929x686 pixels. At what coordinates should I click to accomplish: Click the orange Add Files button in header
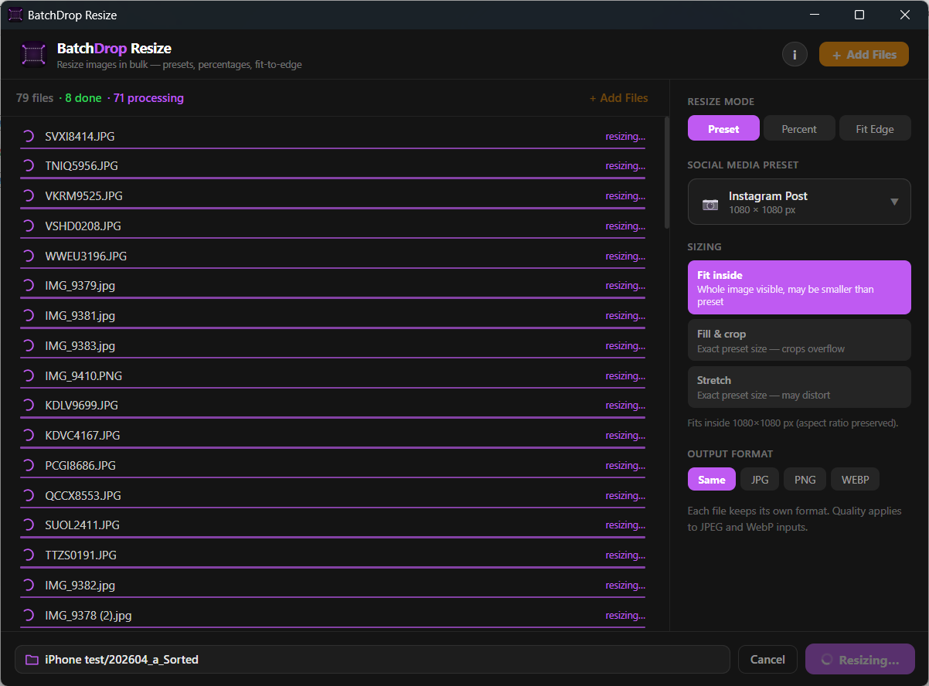[x=864, y=54]
